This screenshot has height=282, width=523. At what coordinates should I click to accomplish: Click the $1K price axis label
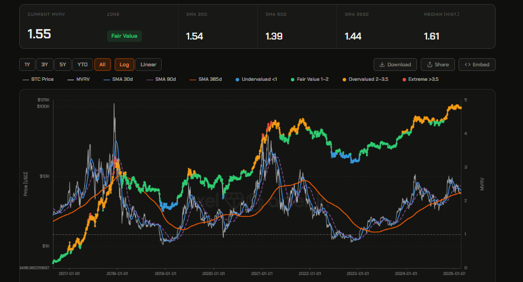click(46, 246)
